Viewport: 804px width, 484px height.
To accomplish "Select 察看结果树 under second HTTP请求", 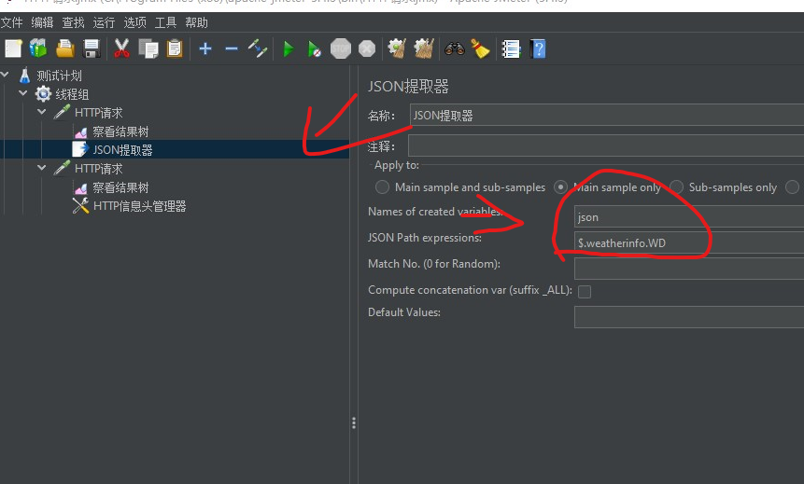I will pyautogui.click(x=120, y=187).
